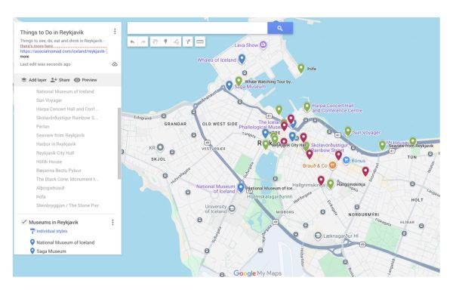Click the Undo arrow in map toolbar
Screen dimensions: 453x302
132,42
